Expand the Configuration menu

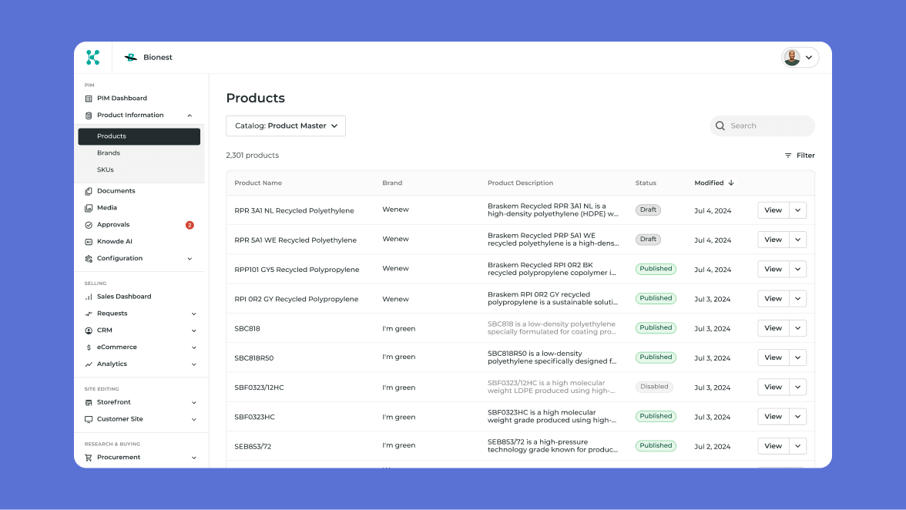190,259
